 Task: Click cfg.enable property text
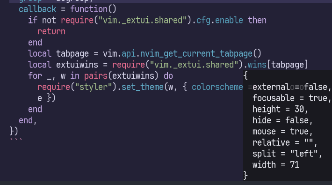click(x=220, y=20)
